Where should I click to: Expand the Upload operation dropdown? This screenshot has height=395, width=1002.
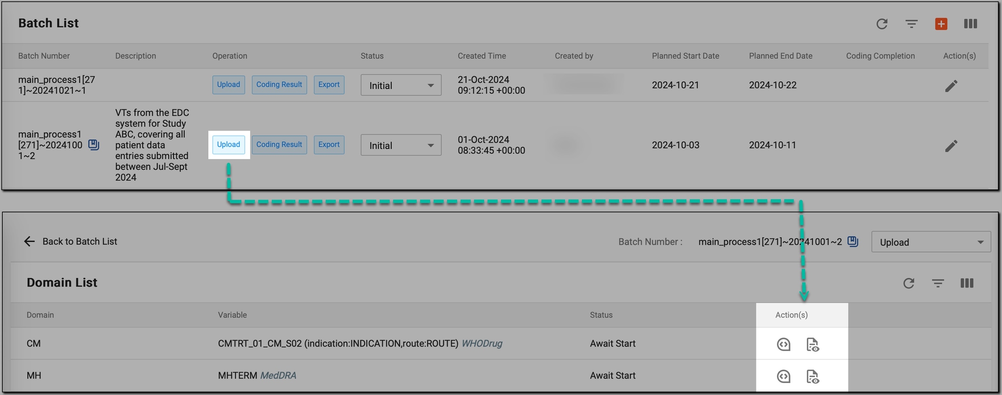(931, 242)
